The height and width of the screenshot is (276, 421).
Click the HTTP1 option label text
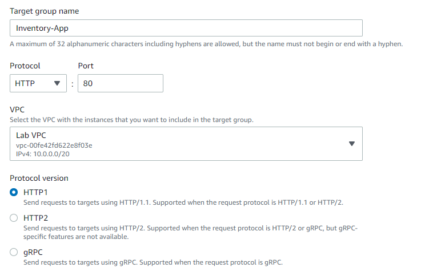point(35,192)
